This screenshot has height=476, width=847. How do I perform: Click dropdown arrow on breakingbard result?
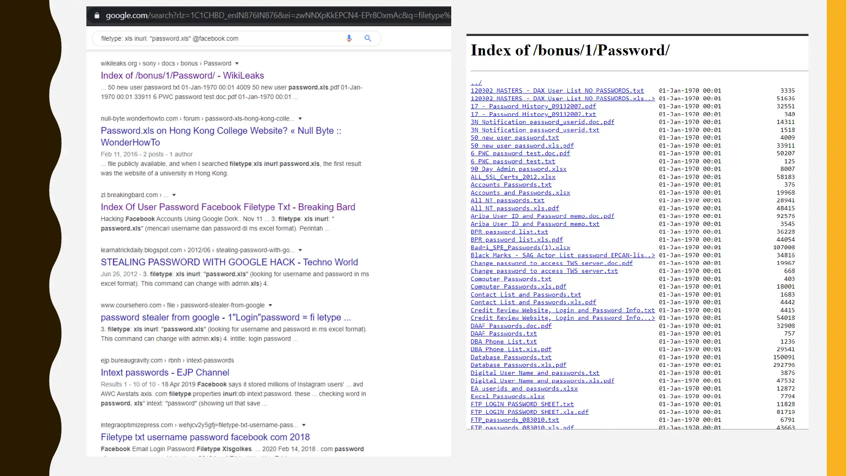[174, 195]
